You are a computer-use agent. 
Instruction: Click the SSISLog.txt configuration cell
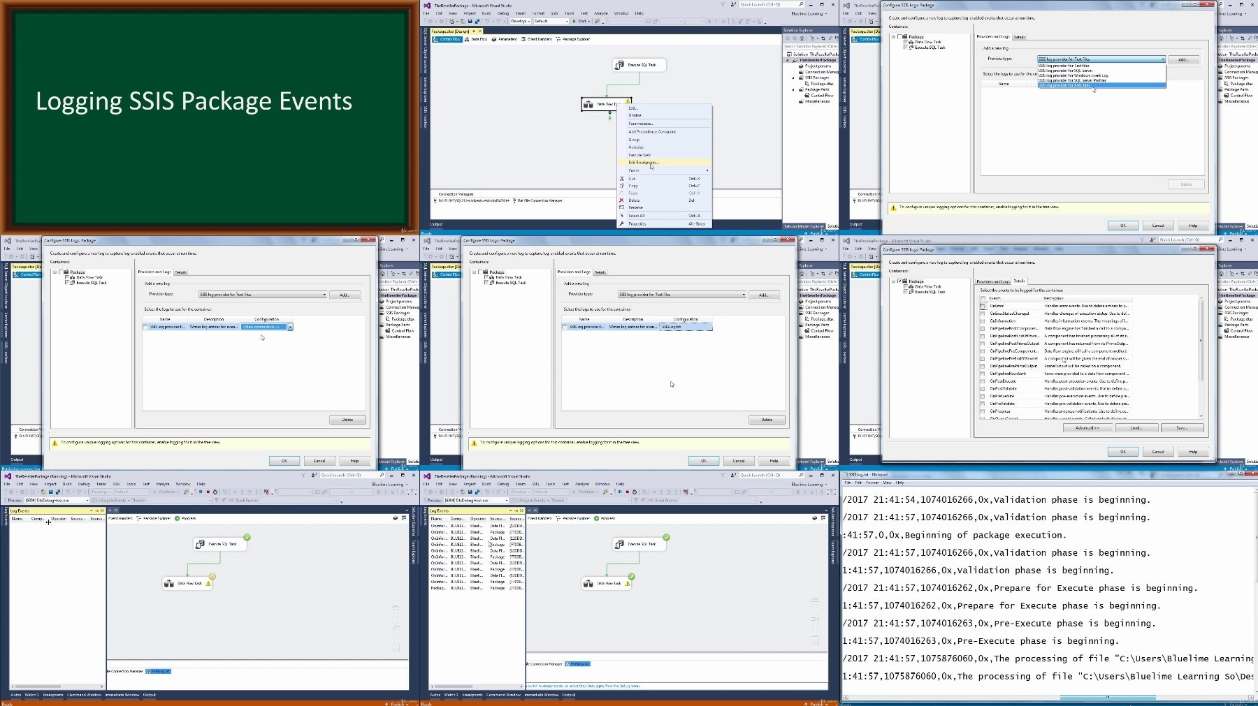point(686,327)
